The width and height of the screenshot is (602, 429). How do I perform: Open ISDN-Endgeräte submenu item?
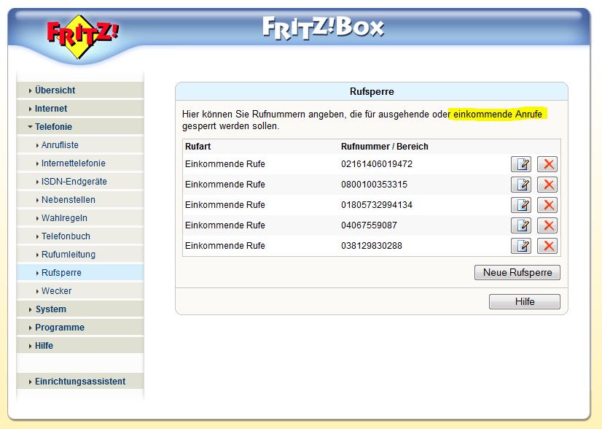(x=80, y=182)
